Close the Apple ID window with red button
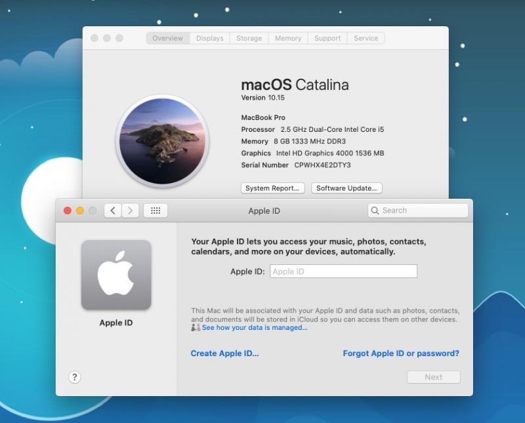This screenshot has width=525, height=423. point(68,211)
